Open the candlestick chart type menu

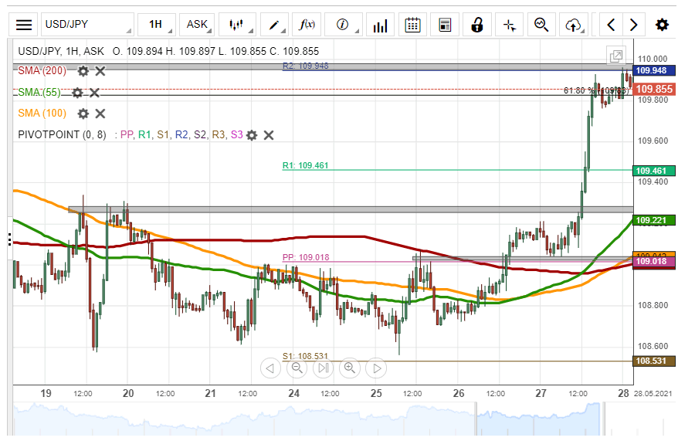[x=237, y=25]
